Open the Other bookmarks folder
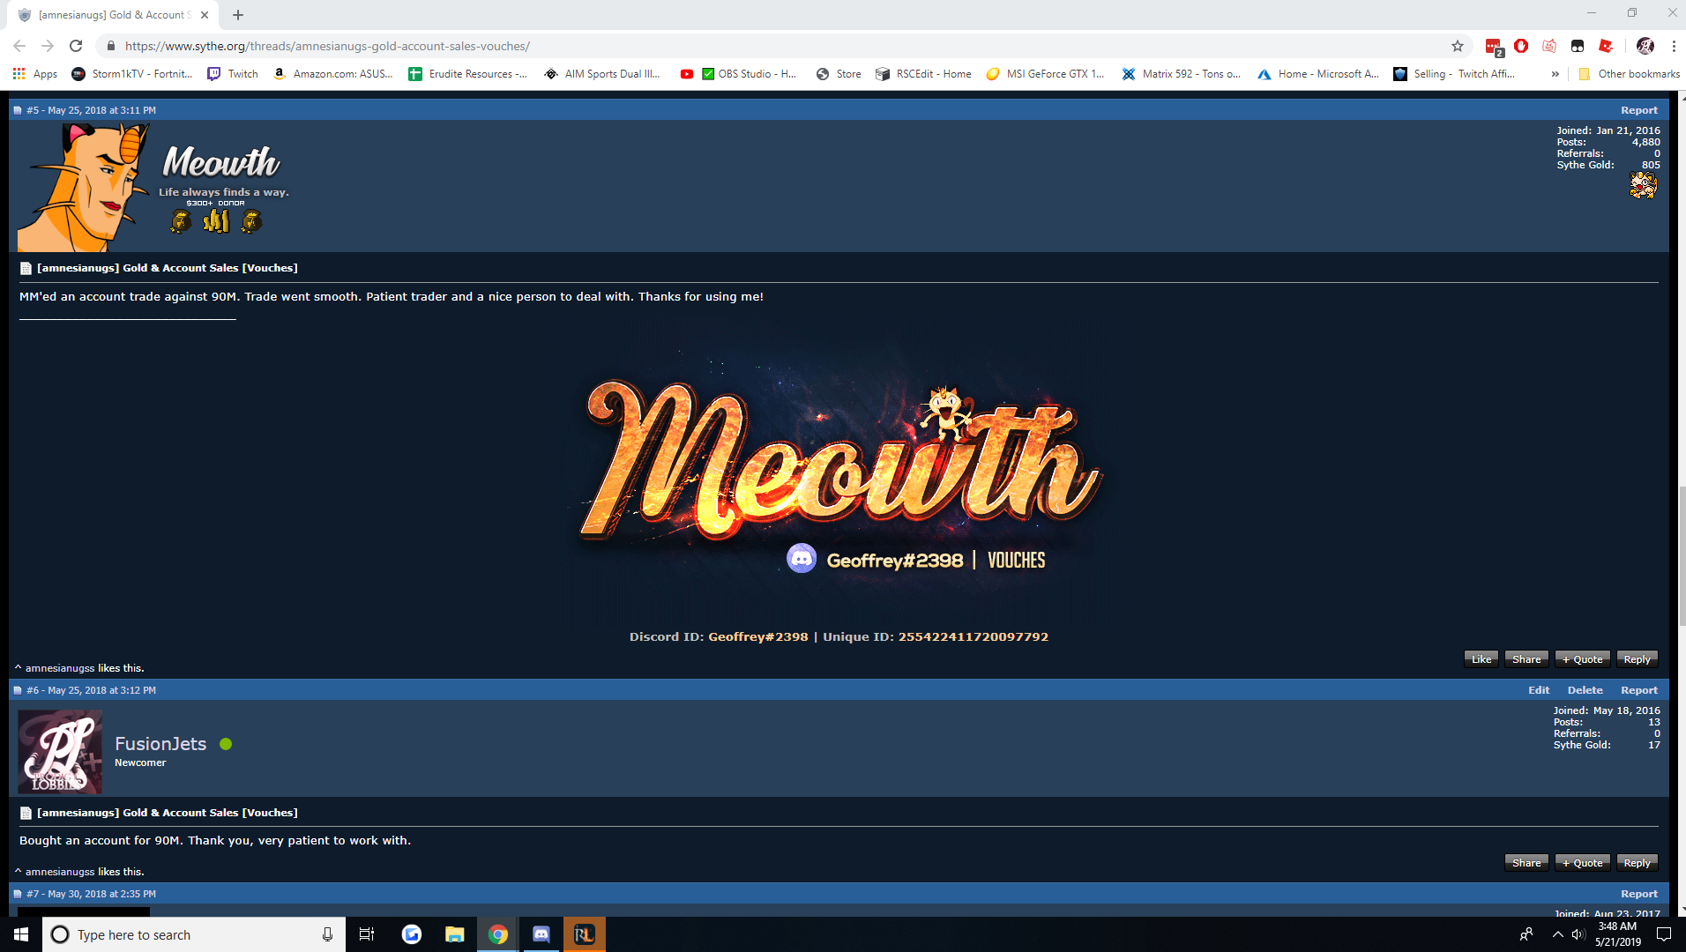 (x=1630, y=74)
